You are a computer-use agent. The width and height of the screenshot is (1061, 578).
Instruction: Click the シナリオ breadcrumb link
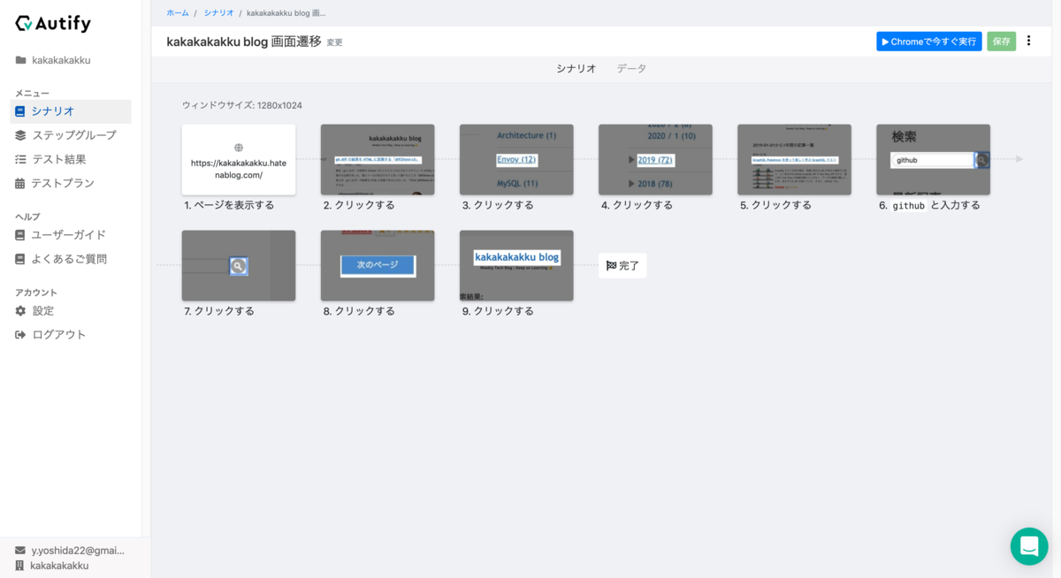[x=219, y=13]
